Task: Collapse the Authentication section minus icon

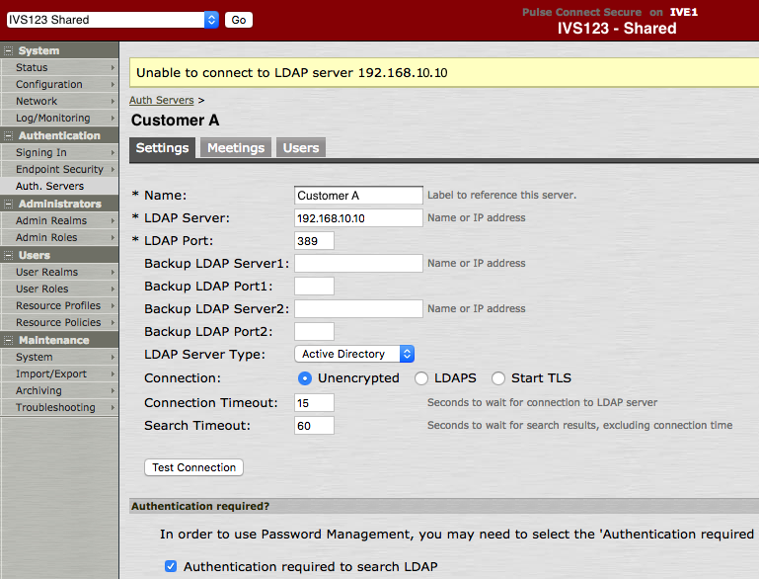Action: [8, 135]
